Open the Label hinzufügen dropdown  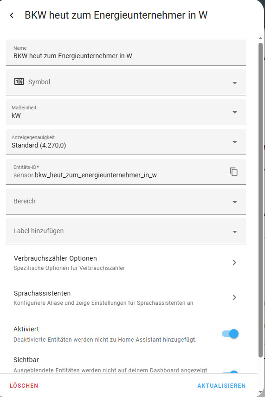126,231
